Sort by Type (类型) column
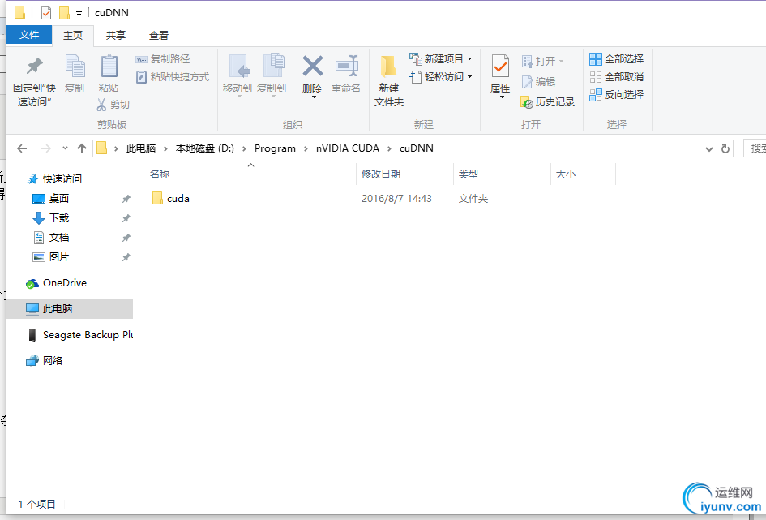This screenshot has height=520, width=766. [x=468, y=174]
